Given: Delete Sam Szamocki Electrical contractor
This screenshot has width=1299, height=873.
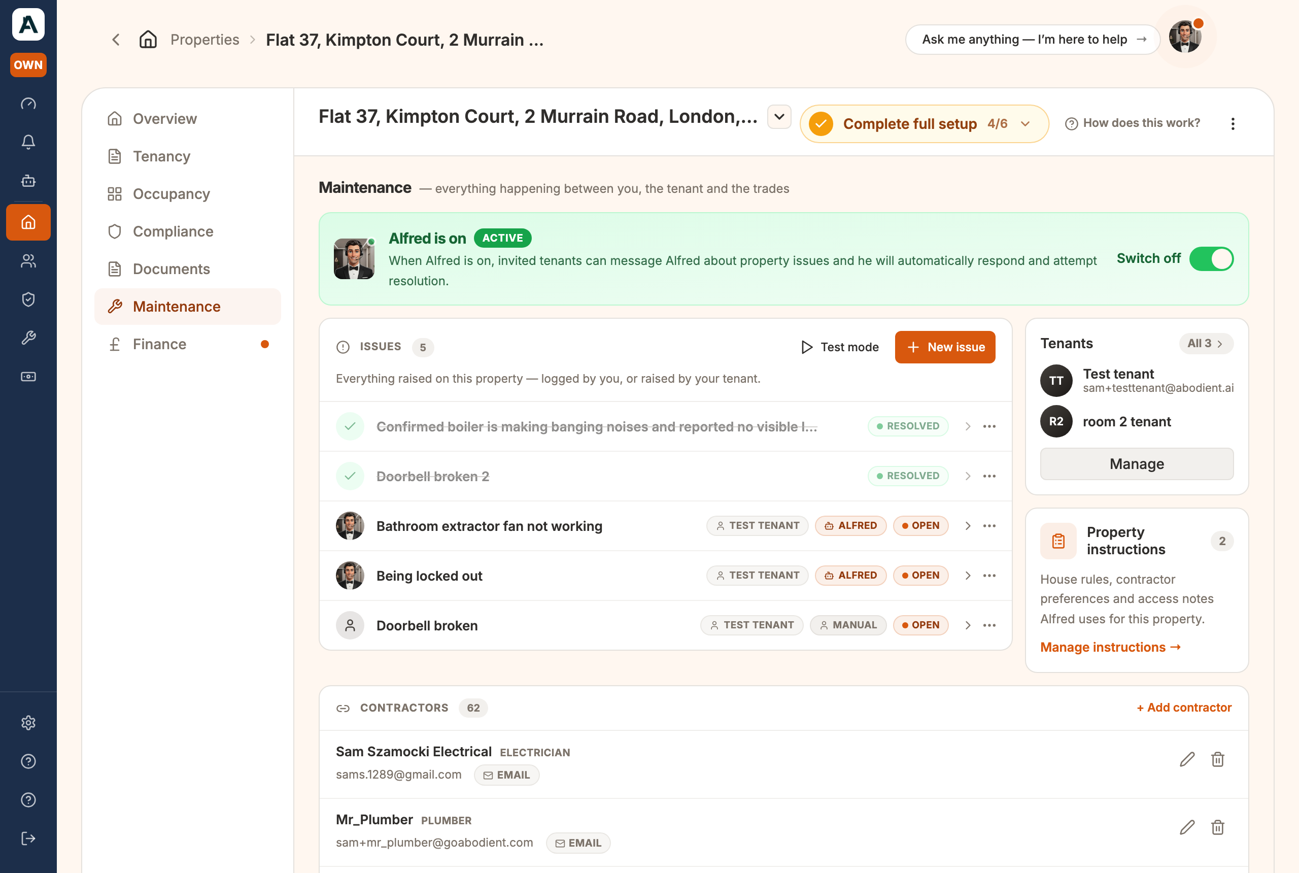Looking at the screenshot, I should tap(1217, 759).
